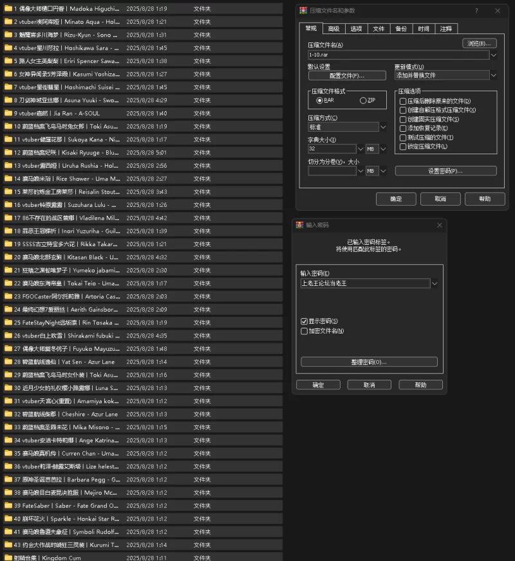Viewport: 515px width, 561px height.
Task: Open archive name 1-10.rar dropdown arrow
Action: (x=494, y=55)
